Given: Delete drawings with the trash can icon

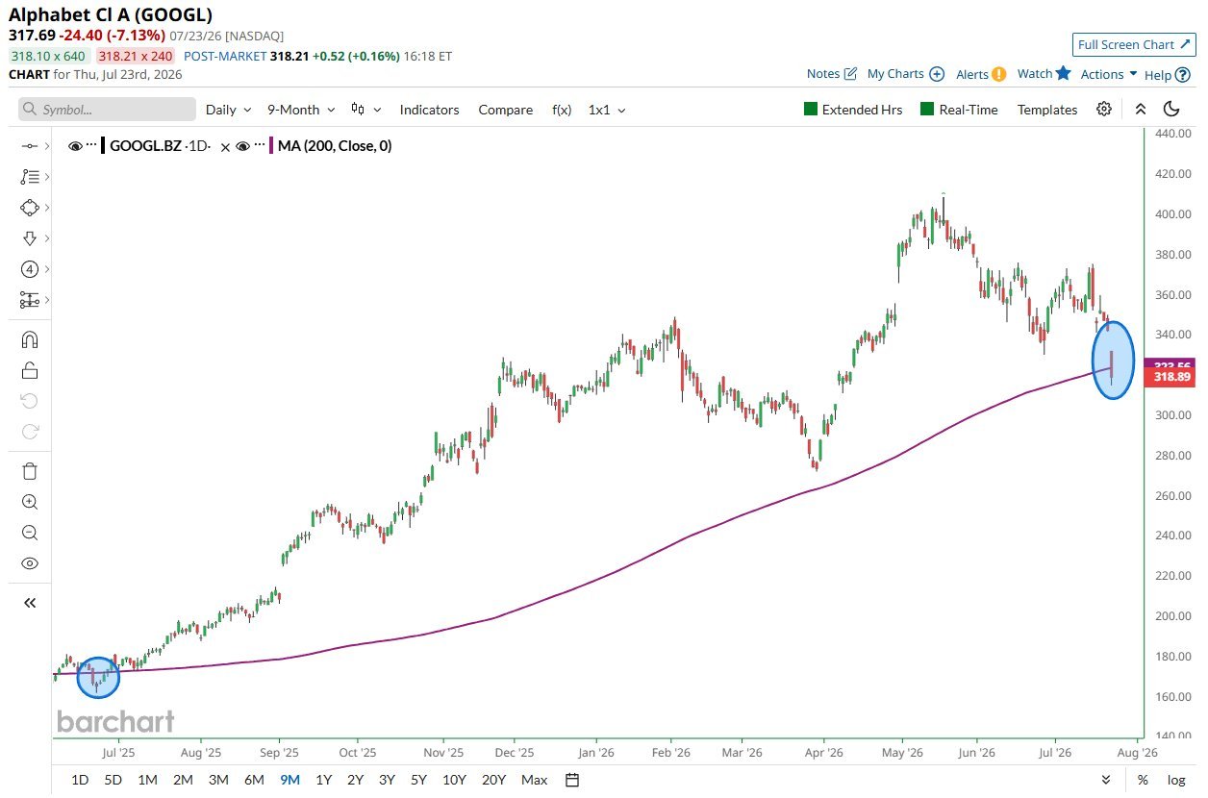Looking at the screenshot, I should pyautogui.click(x=30, y=471).
